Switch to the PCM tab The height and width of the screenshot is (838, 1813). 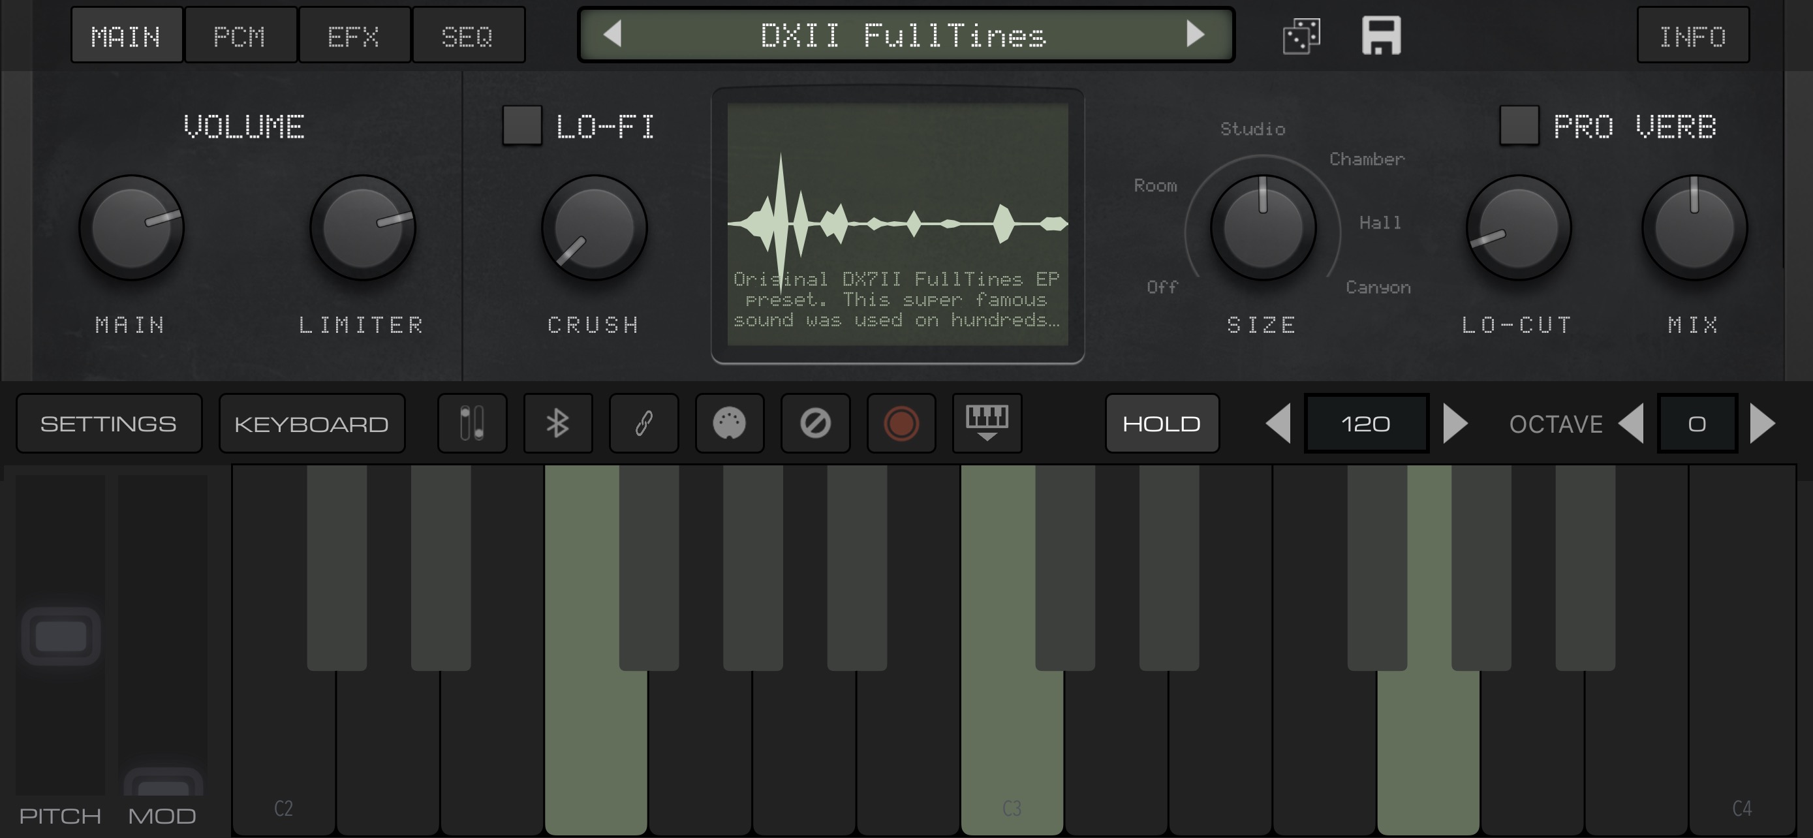coord(240,35)
